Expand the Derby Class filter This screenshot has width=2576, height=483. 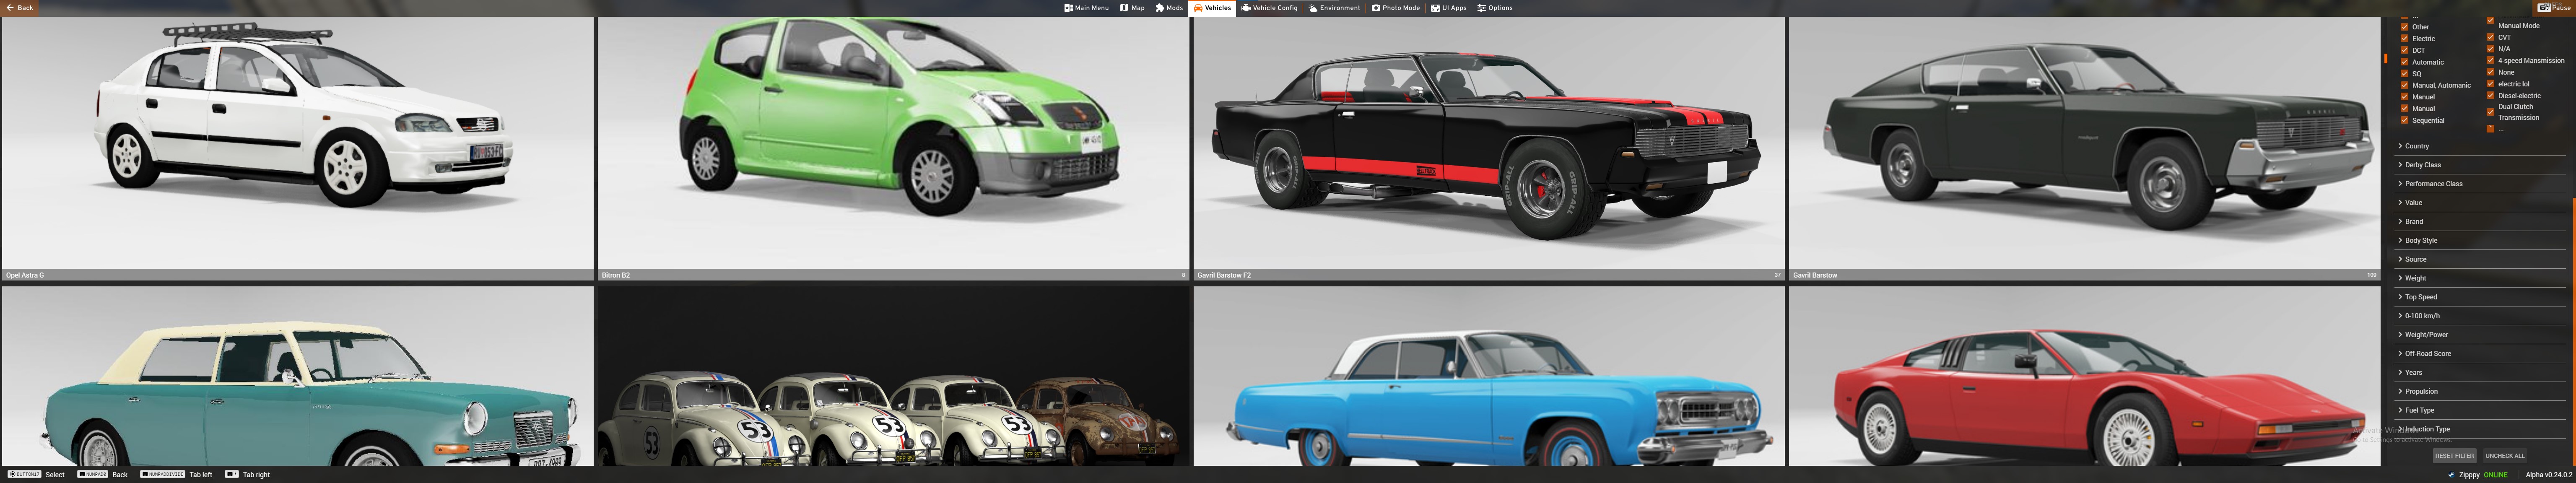[x=2480, y=165]
